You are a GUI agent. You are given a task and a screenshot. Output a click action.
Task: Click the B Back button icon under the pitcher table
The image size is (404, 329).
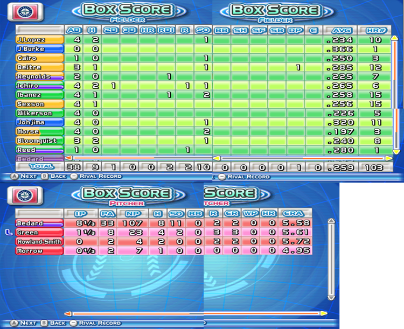pos(44,323)
